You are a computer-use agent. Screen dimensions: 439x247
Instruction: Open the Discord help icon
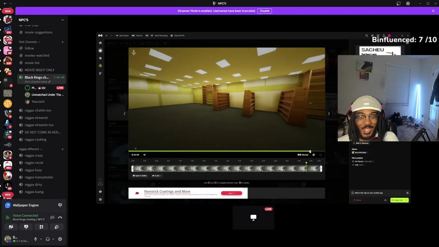click(408, 3)
